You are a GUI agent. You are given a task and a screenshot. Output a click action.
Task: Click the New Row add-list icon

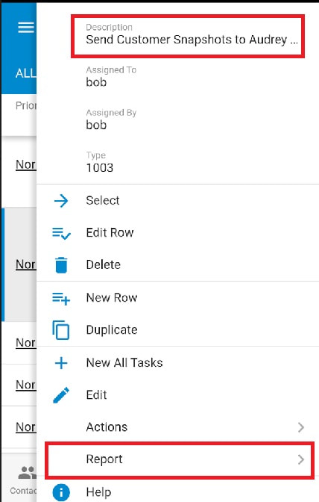61,298
